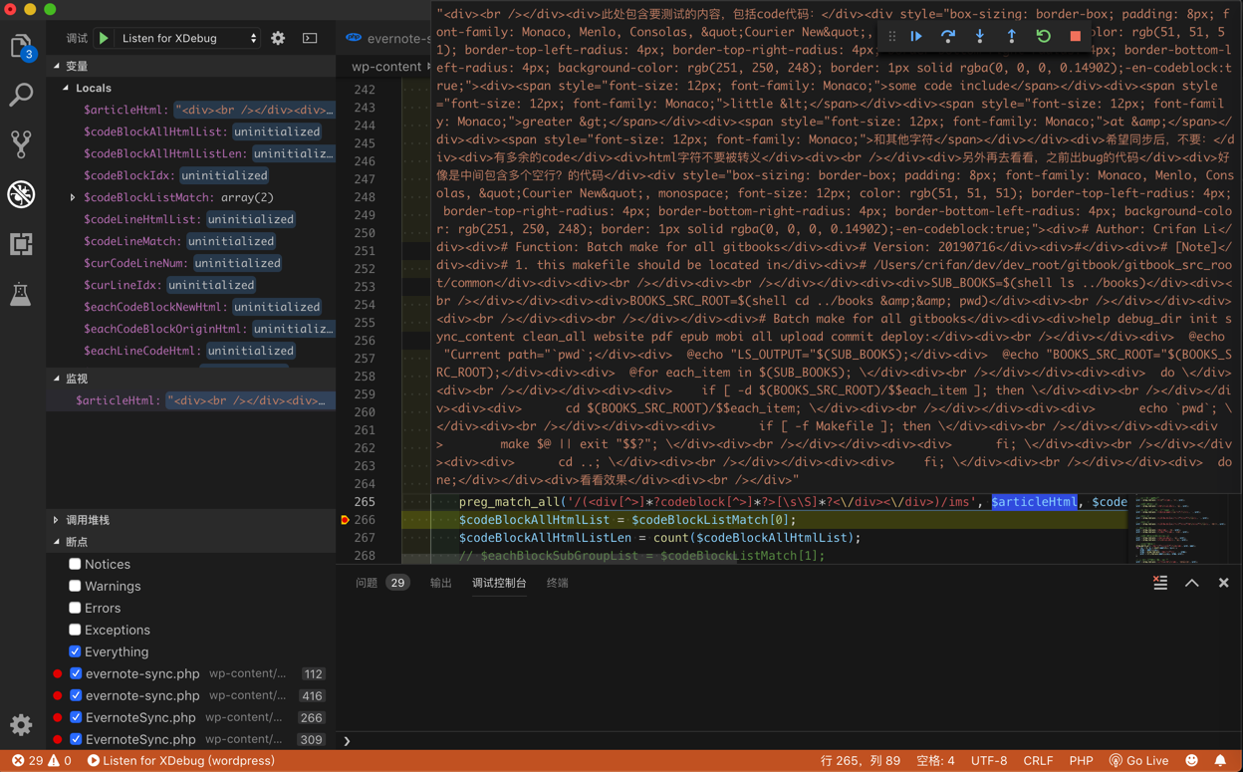Expand the $codeBlockListMatch array variable

(x=73, y=197)
